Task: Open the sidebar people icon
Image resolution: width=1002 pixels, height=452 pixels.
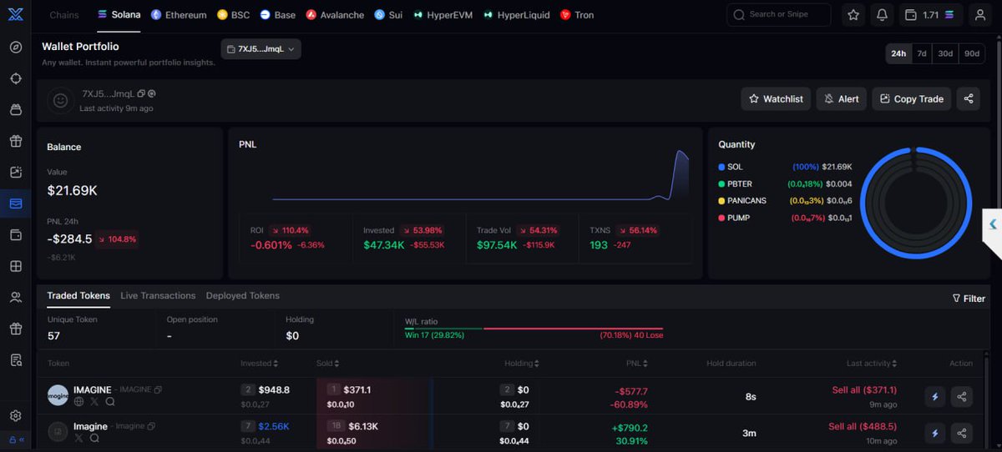Action: point(16,298)
